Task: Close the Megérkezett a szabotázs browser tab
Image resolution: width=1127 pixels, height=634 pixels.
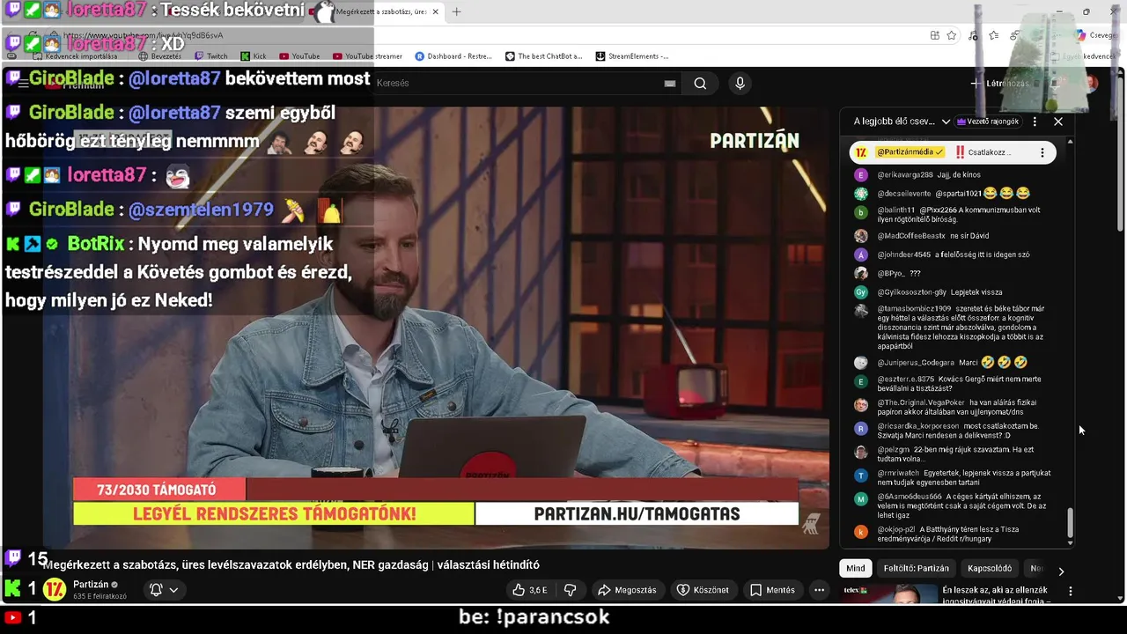Action: coord(435,11)
